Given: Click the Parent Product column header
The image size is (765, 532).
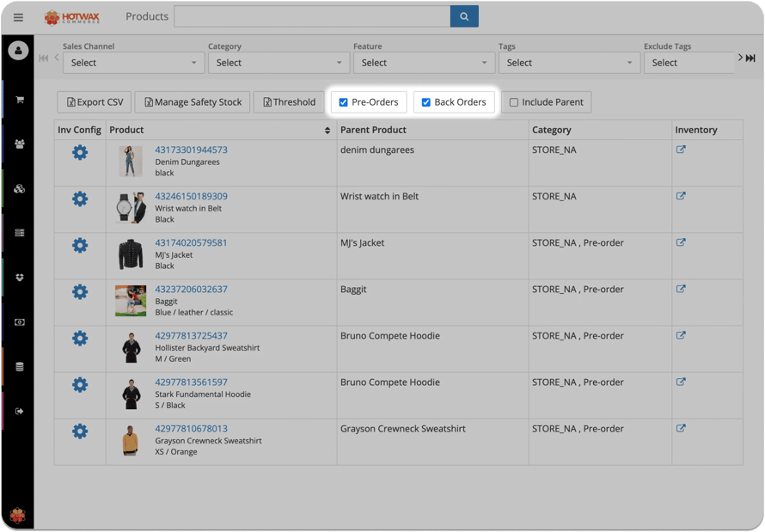Looking at the screenshot, I should 373,130.
